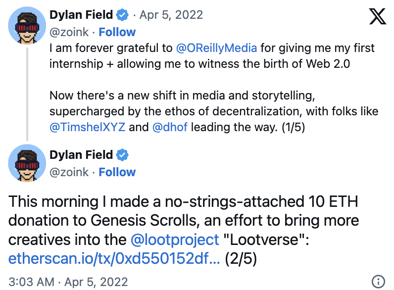Follow @zoink from the second tweet
The height and width of the screenshot is (290, 394).
tap(117, 172)
